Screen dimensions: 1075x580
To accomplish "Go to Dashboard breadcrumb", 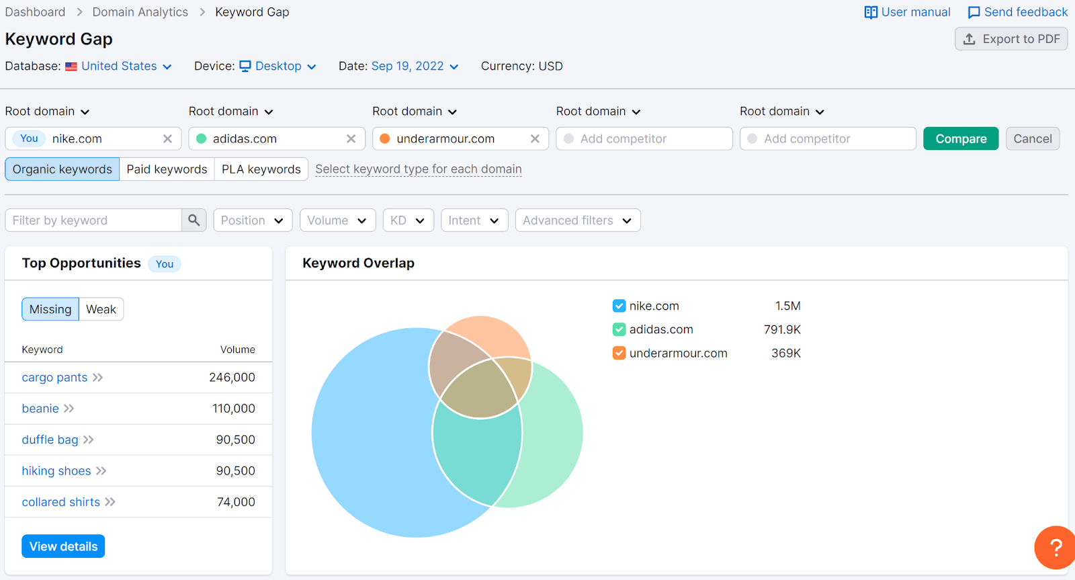I will 35,12.
